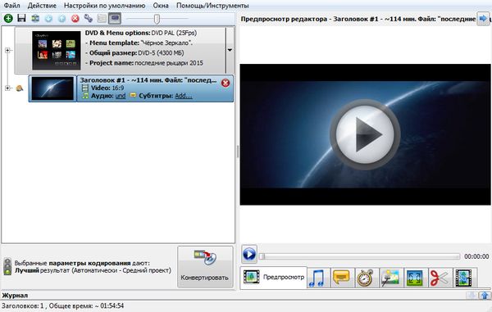Open the Помощь/Инструменты menu
The image size is (492, 312).
(212, 6)
